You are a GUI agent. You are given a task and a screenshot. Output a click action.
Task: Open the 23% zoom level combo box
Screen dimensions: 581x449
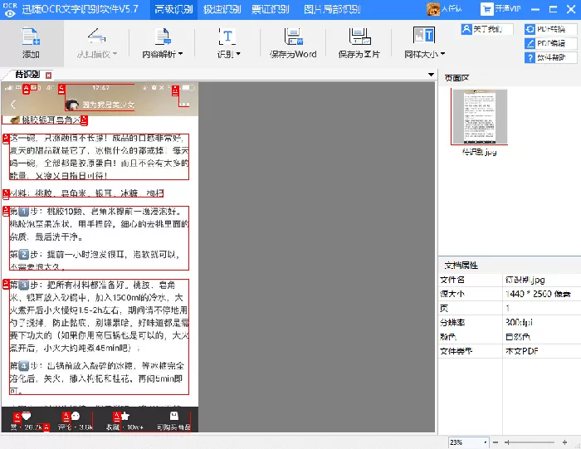click(468, 442)
